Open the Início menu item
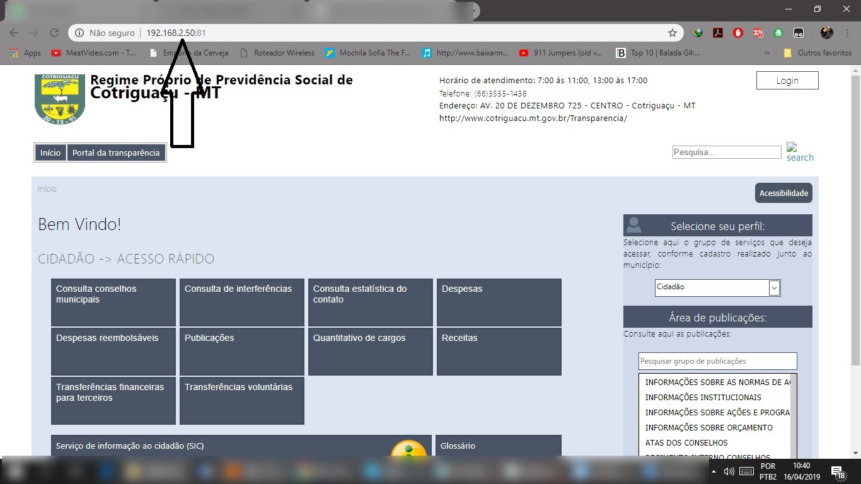Image resolution: width=861 pixels, height=484 pixels. pyautogui.click(x=50, y=153)
